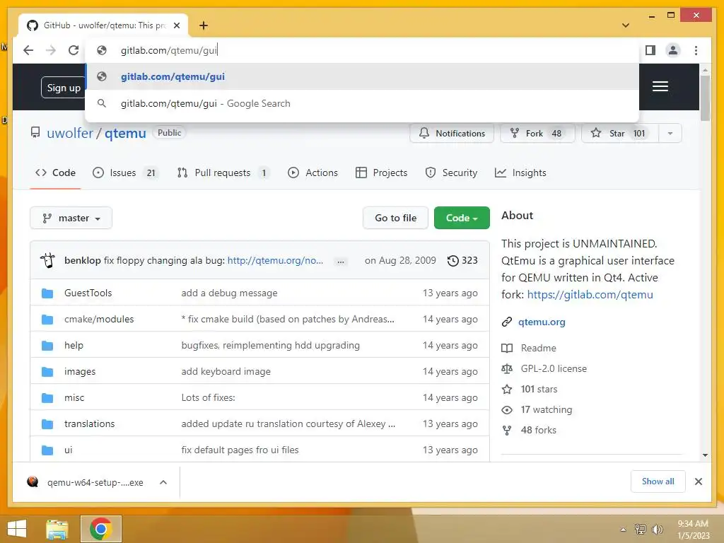Close the GitHub qtemu tab
This screenshot has width=724, height=543.
click(x=177, y=25)
